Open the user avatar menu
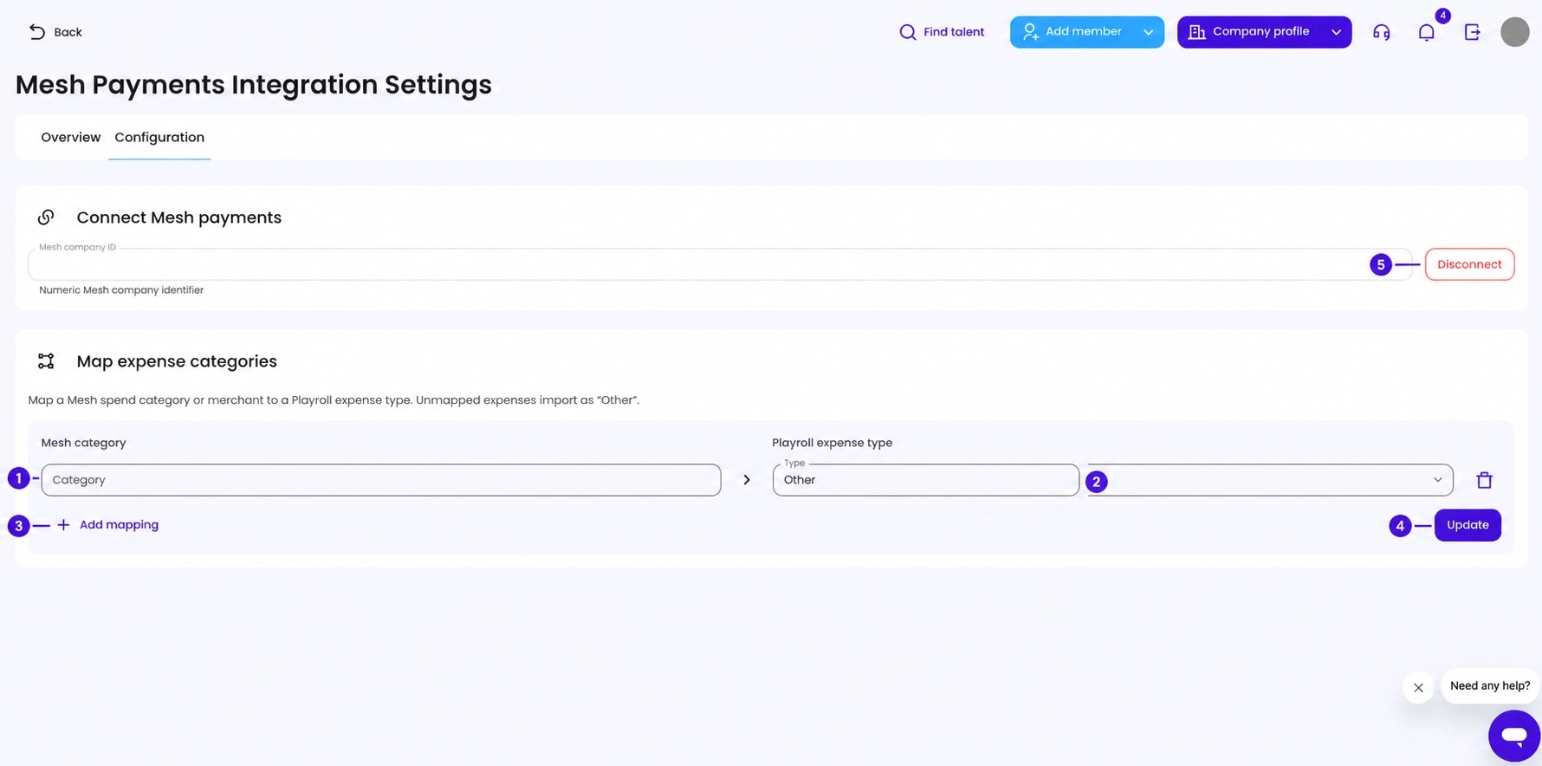1542x766 pixels. (x=1515, y=32)
